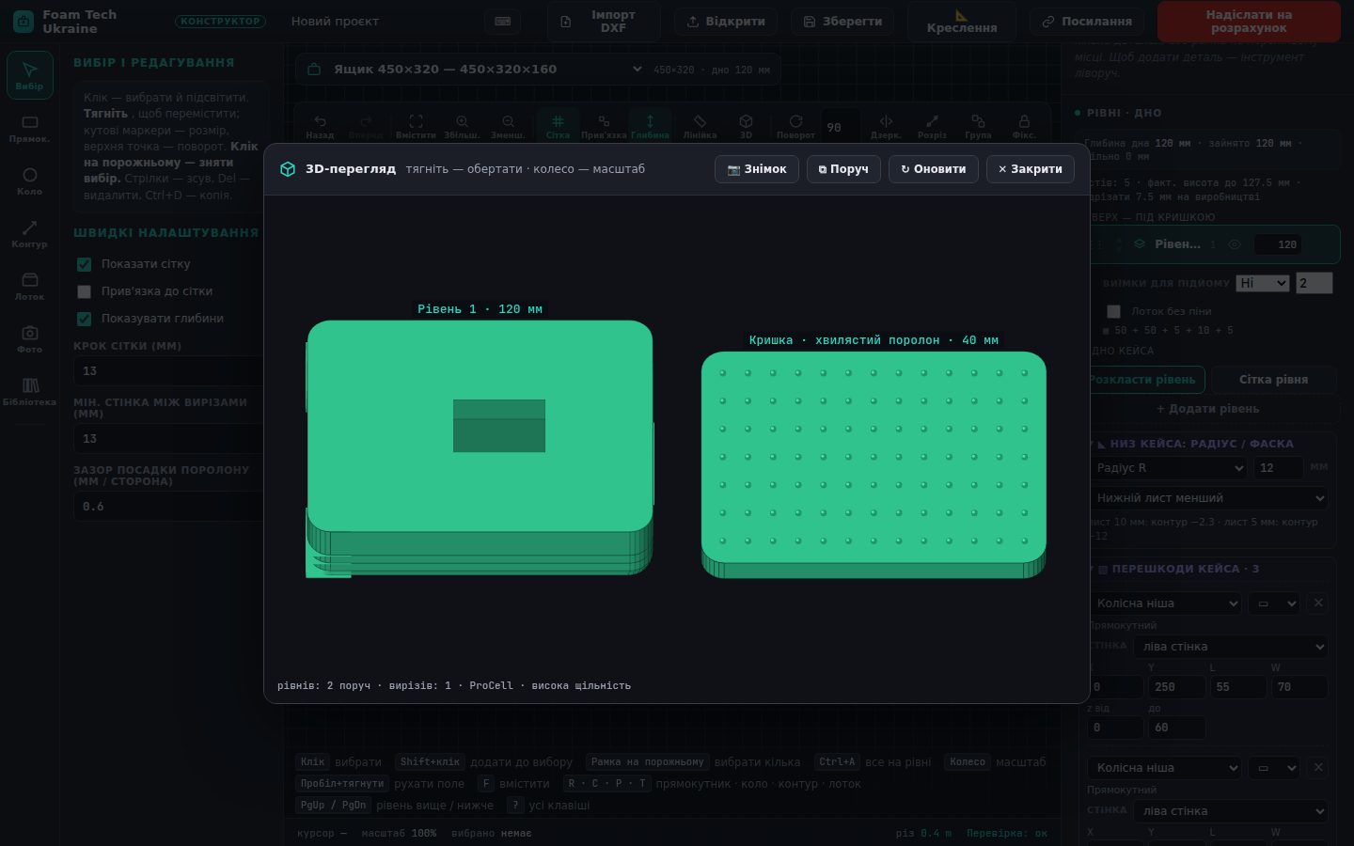Open the Фото photo tool
Viewport: 1354px width, 846px height.
29,339
